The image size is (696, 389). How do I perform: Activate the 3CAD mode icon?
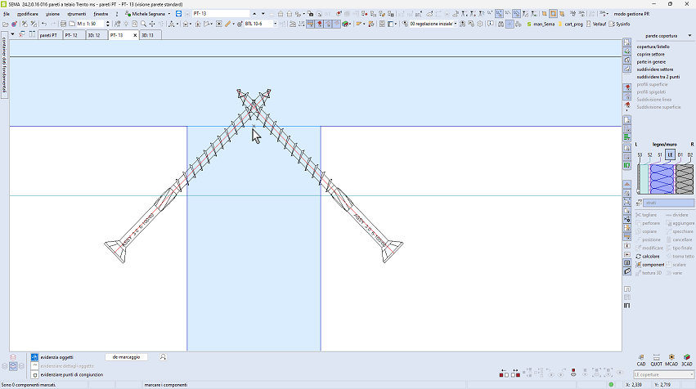687,358
